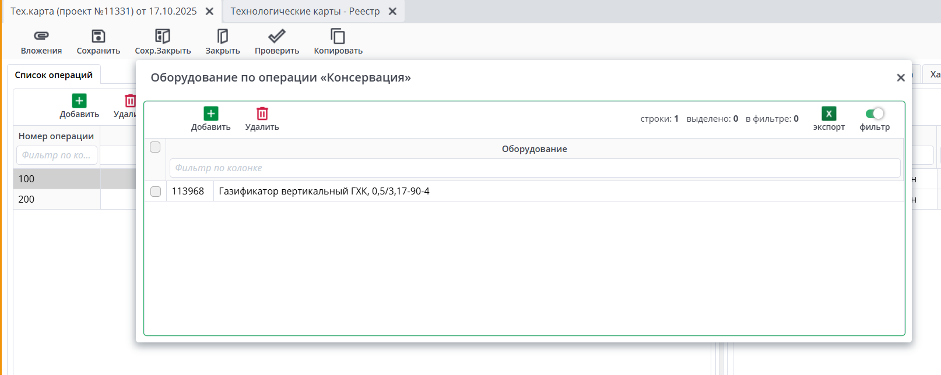Click the Оборудование column filter field
The image size is (941, 375).
pos(535,168)
